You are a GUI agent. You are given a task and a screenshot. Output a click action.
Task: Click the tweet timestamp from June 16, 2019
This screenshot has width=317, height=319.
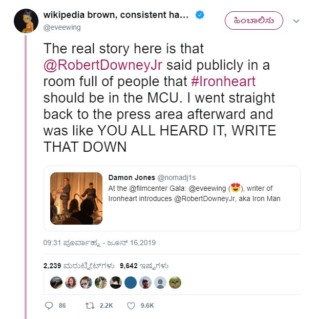point(99,243)
